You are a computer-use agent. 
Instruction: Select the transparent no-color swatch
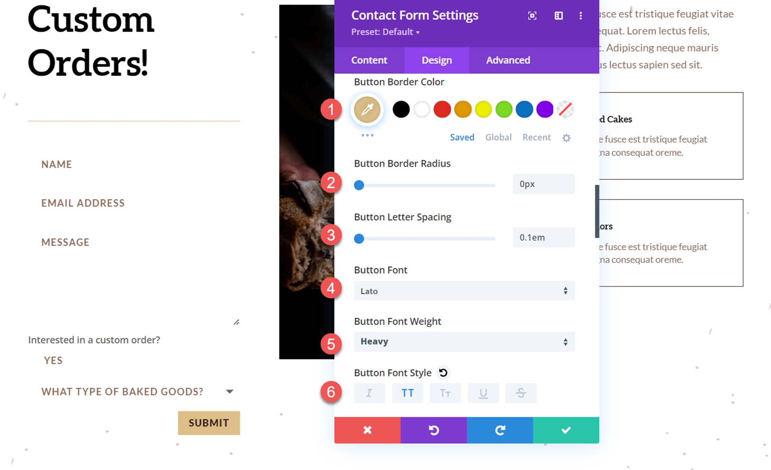pos(565,109)
